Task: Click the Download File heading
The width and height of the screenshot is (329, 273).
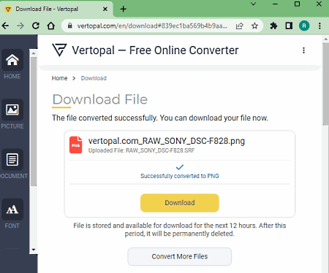Action: point(100,99)
